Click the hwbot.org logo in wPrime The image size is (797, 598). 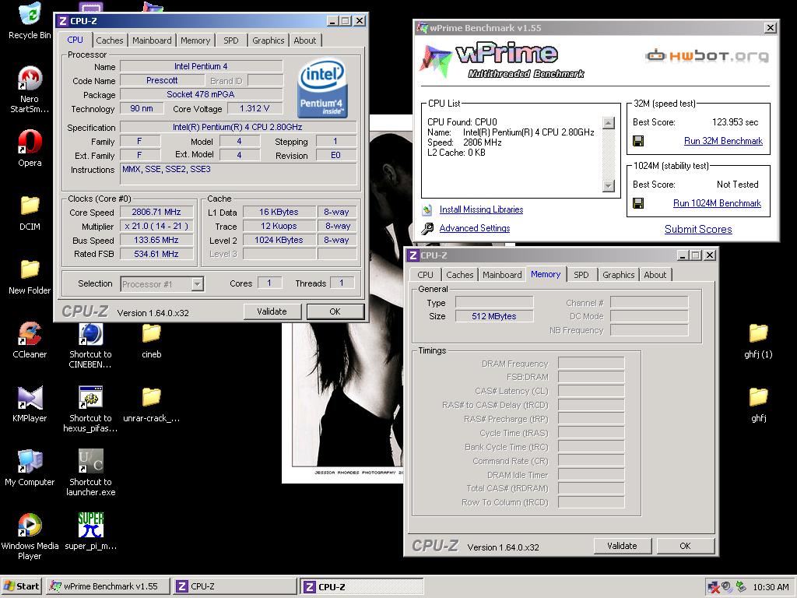coord(707,55)
